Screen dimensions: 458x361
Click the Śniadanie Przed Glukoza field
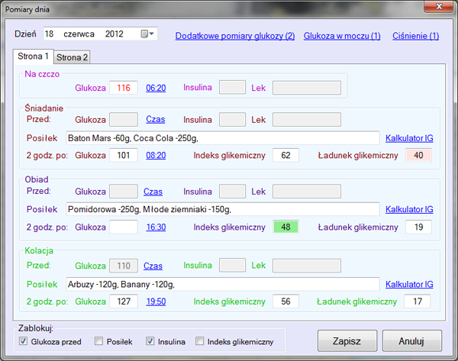point(124,120)
